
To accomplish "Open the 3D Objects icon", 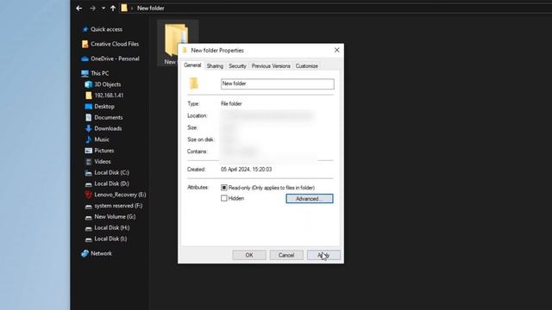I will 88,84.
